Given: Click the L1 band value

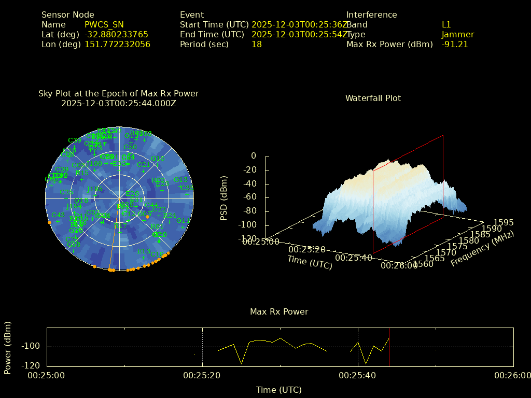Looking at the screenshot, I should [446, 25].
